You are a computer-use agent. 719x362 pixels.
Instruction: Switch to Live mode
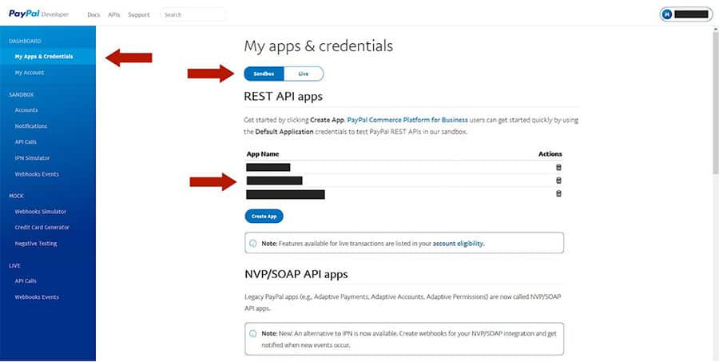coord(304,74)
